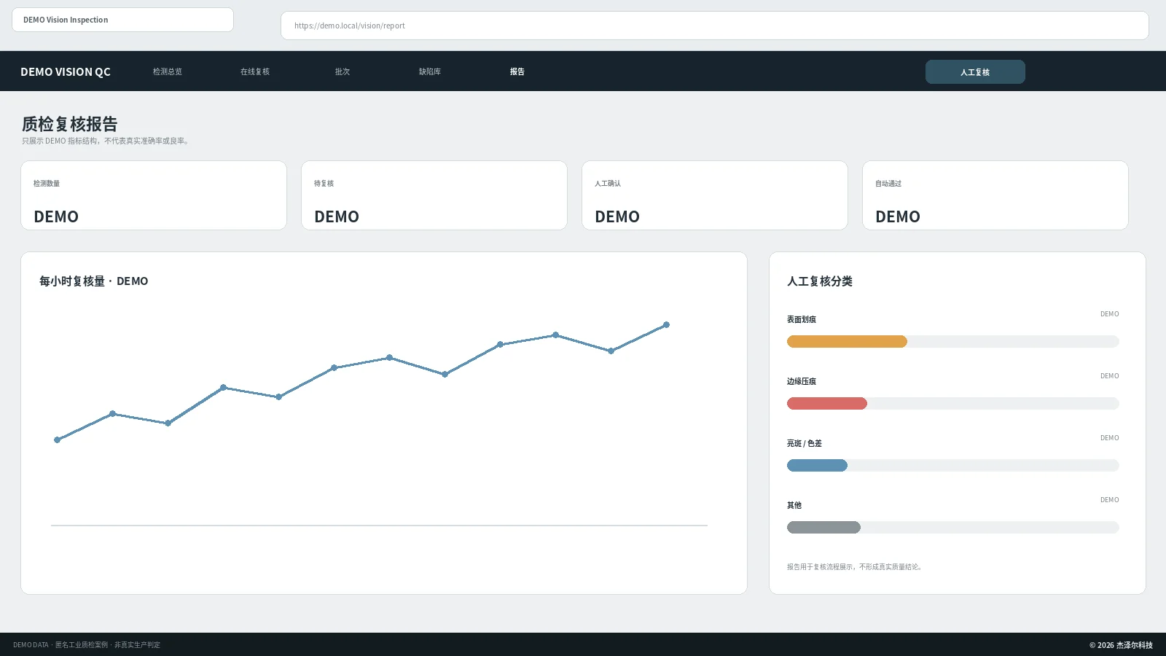Click the 亮斑 / 色差 blue progress bar
This screenshot has width=1166, height=656.
(817, 465)
